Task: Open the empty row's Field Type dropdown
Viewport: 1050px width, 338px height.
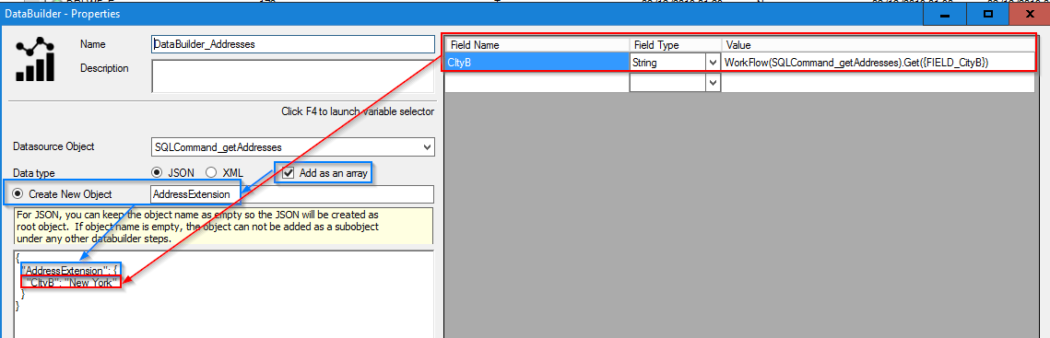Action: point(714,82)
